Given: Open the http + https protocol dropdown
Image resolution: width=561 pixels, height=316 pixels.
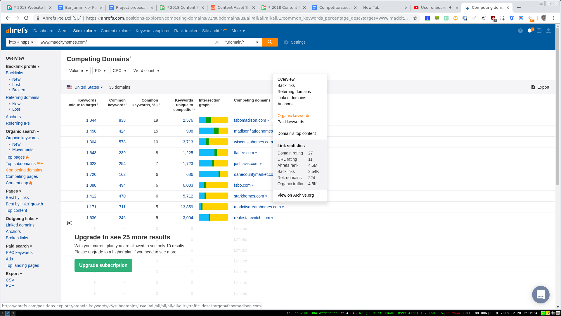Looking at the screenshot, I should pos(21,42).
